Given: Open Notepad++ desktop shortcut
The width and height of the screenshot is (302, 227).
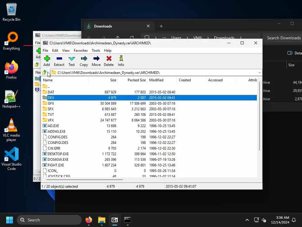Looking at the screenshot, I should tap(12, 99).
